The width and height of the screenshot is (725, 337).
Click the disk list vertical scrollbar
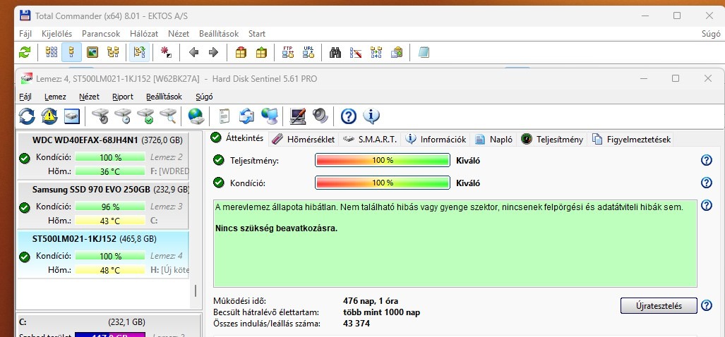click(x=195, y=290)
